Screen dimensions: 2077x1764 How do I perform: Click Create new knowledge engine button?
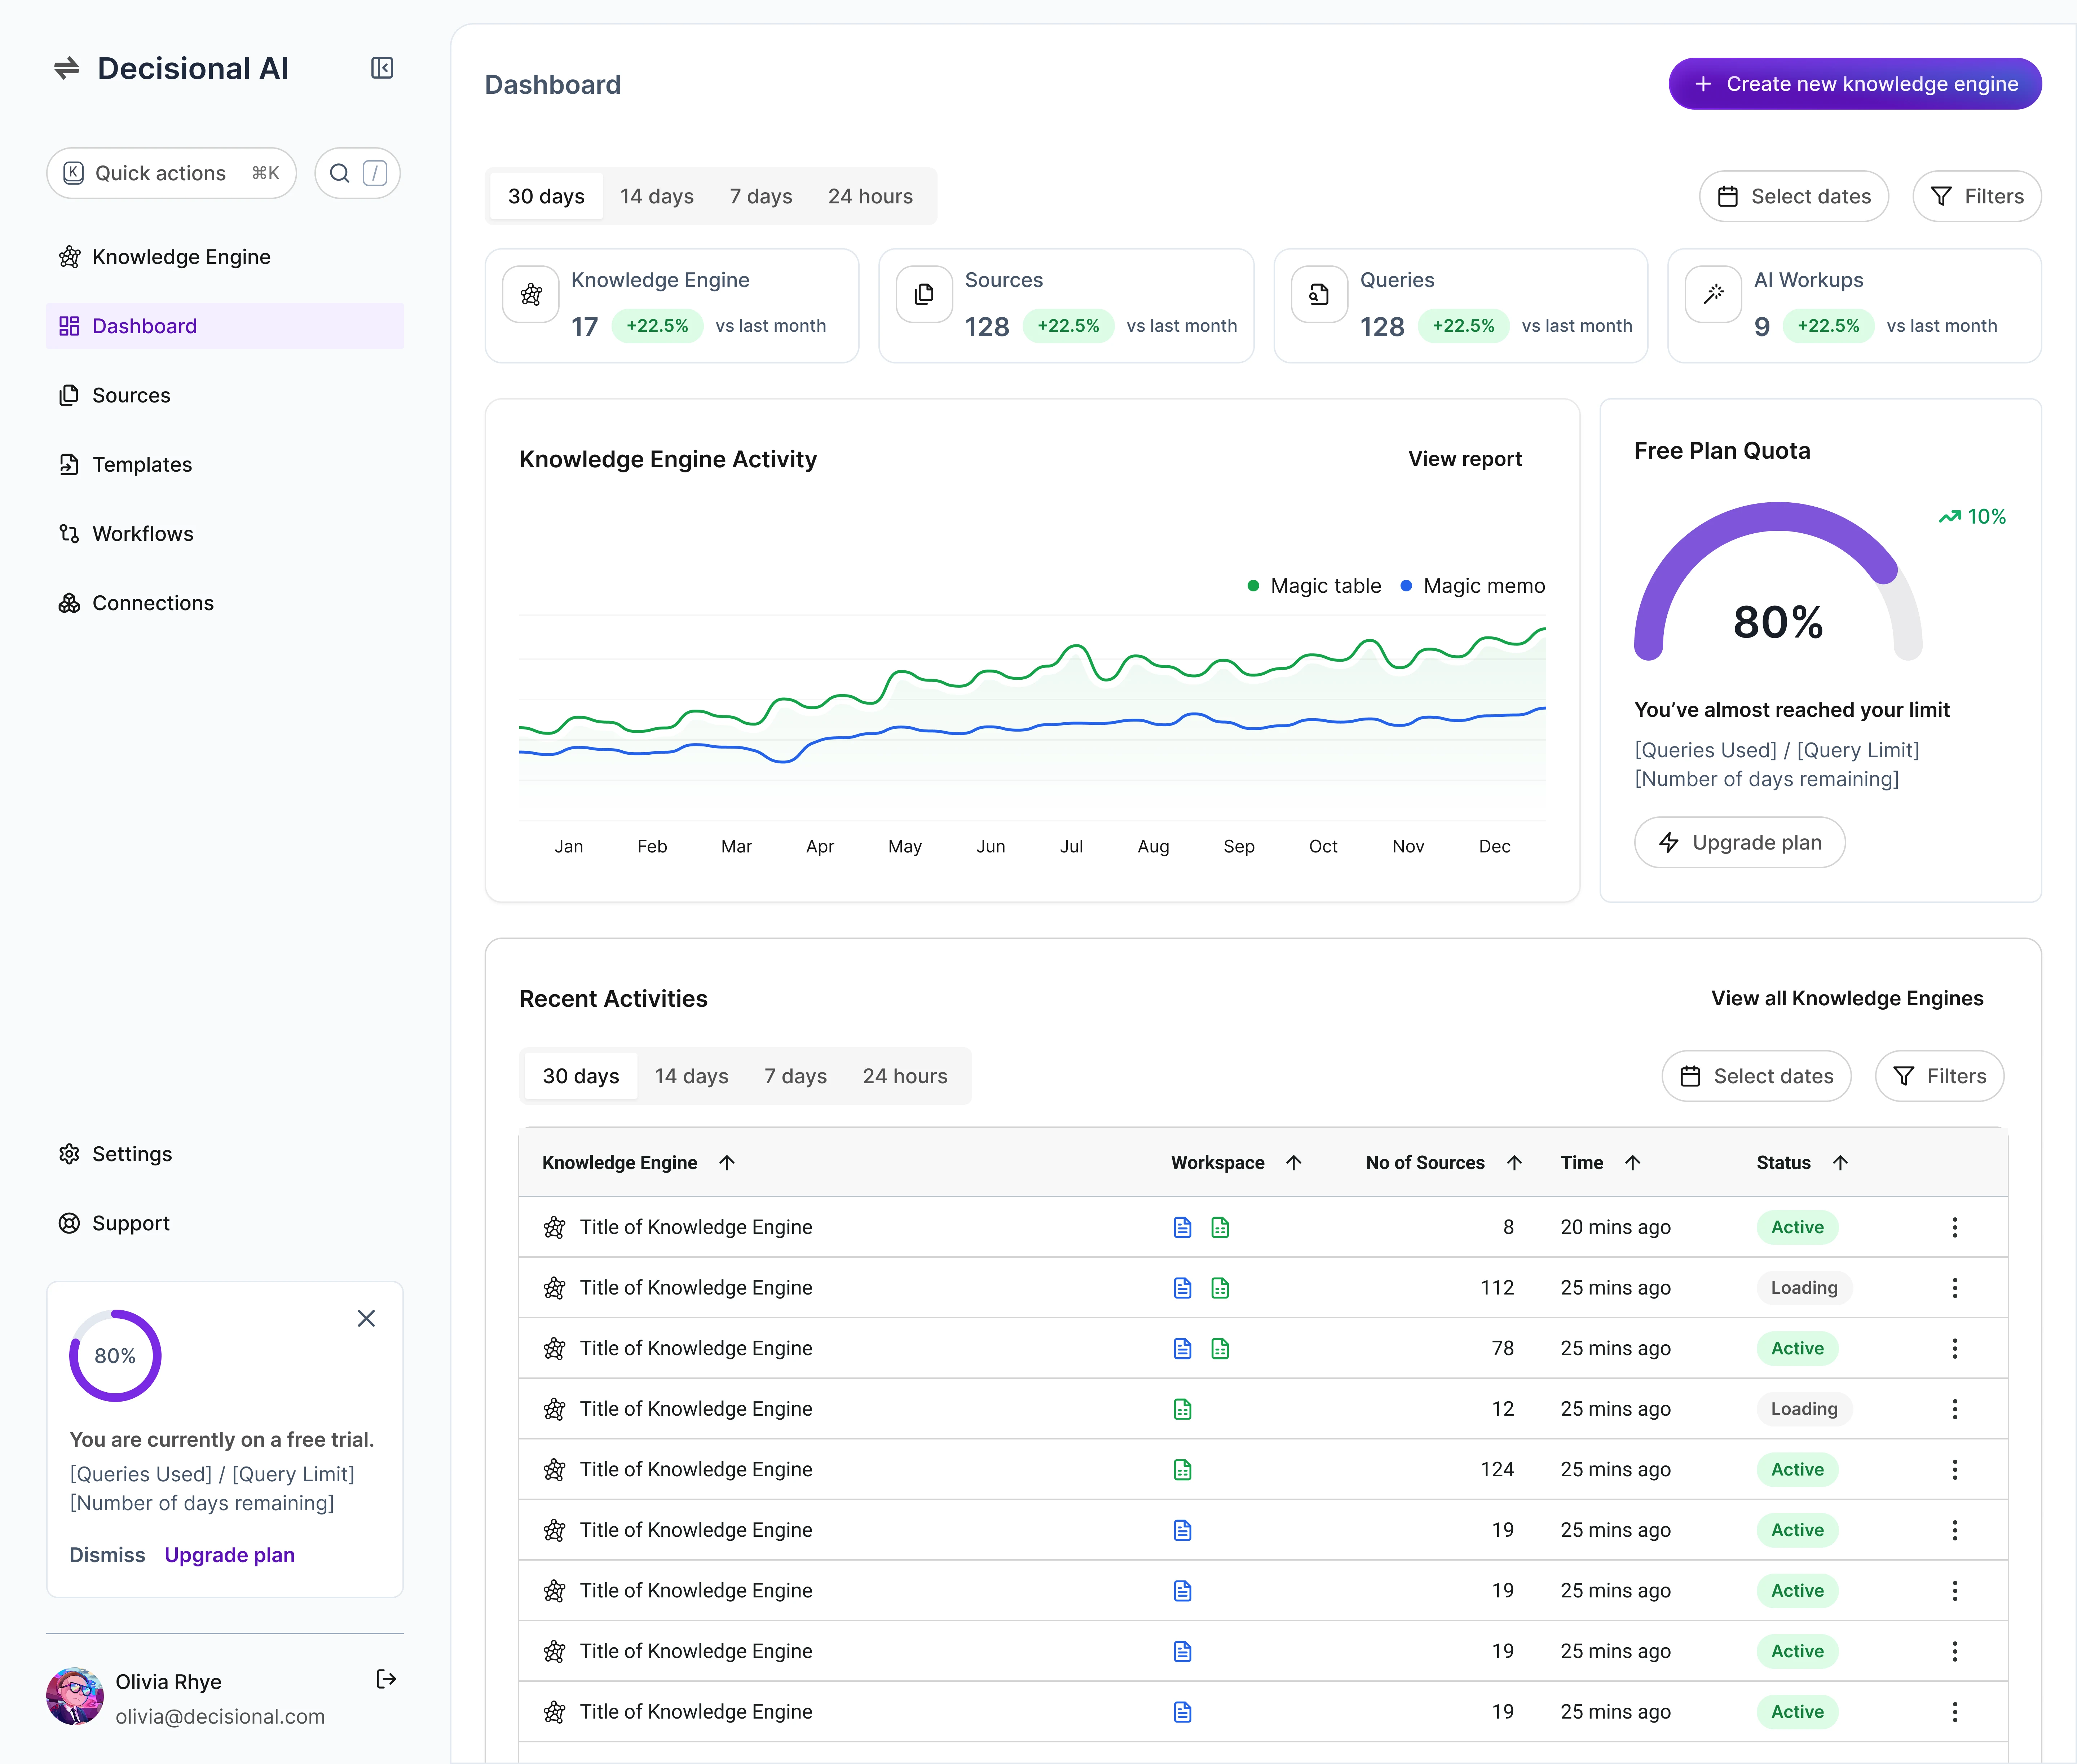1854,84
